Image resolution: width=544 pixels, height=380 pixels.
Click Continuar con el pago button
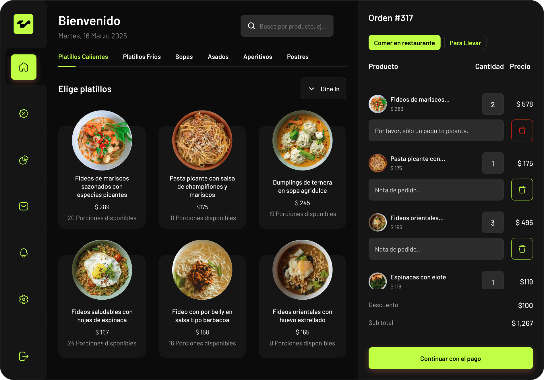pyautogui.click(x=450, y=358)
